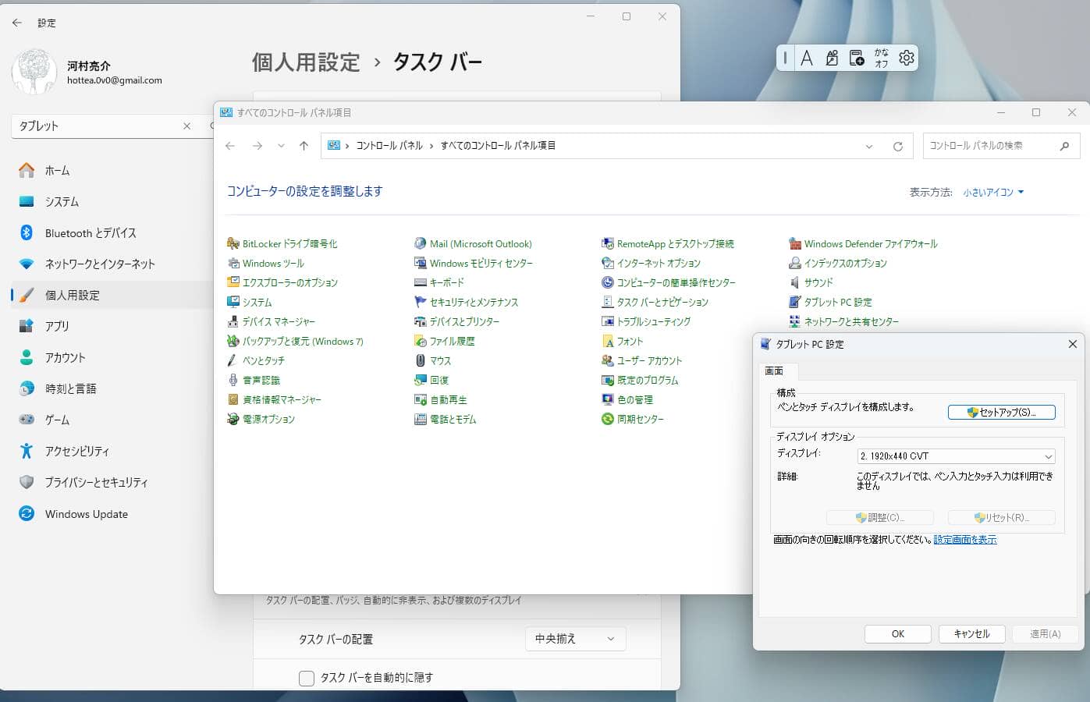
Task: Click the ペンとタッチ icon
Action: click(x=233, y=360)
